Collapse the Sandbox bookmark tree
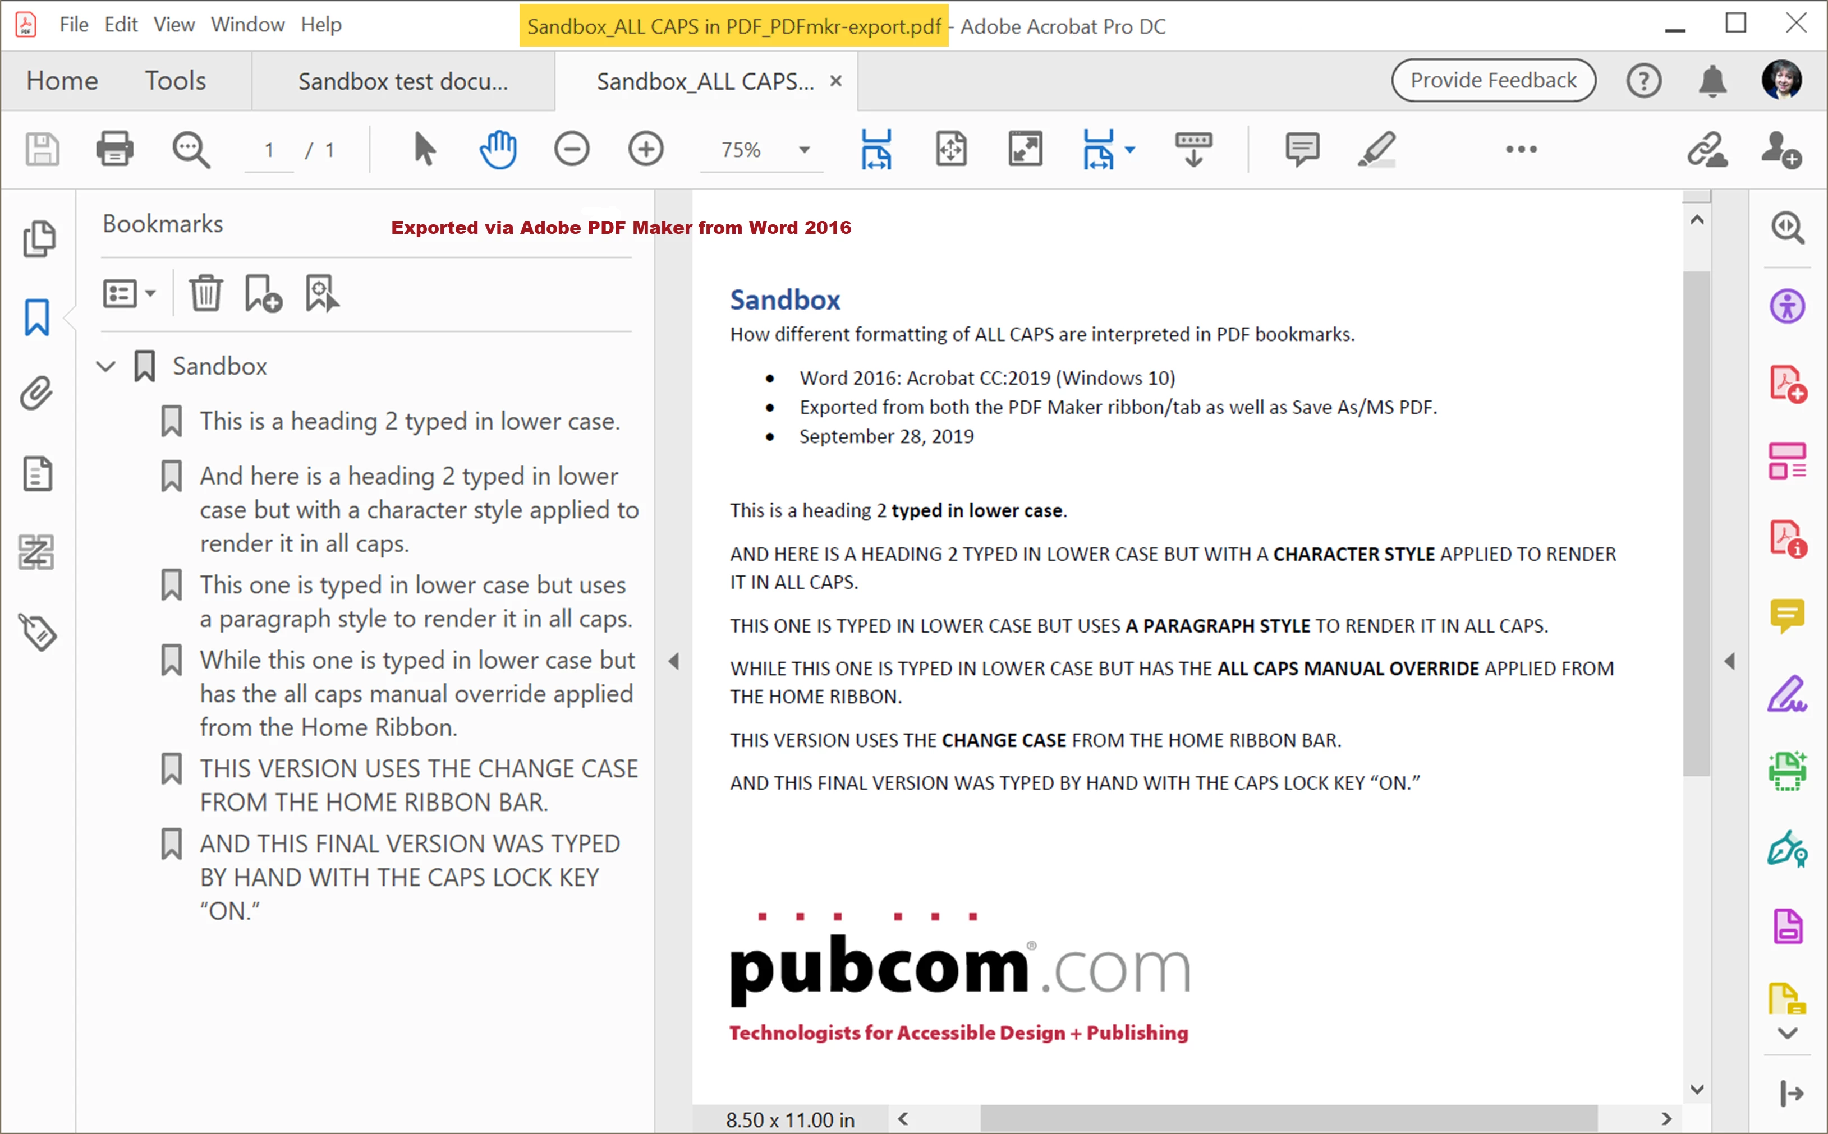 [x=106, y=366]
